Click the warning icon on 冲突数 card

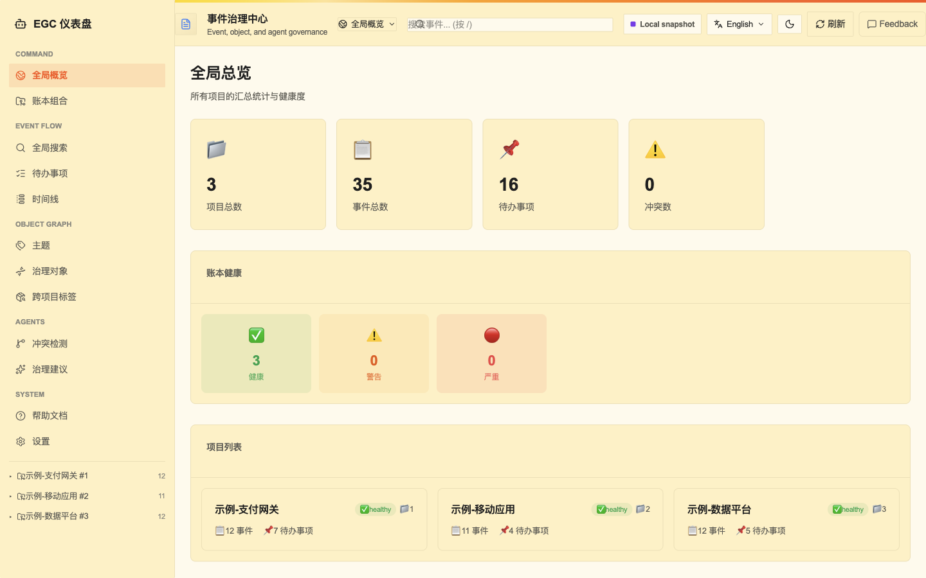[x=655, y=150]
